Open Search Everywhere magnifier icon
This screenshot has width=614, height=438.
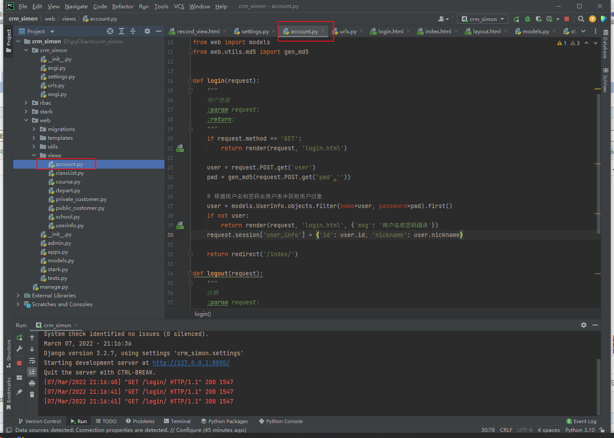click(581, 19)
